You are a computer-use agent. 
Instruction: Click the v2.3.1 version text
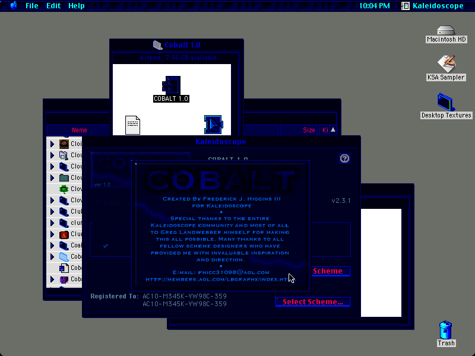[x=341, y=201]
